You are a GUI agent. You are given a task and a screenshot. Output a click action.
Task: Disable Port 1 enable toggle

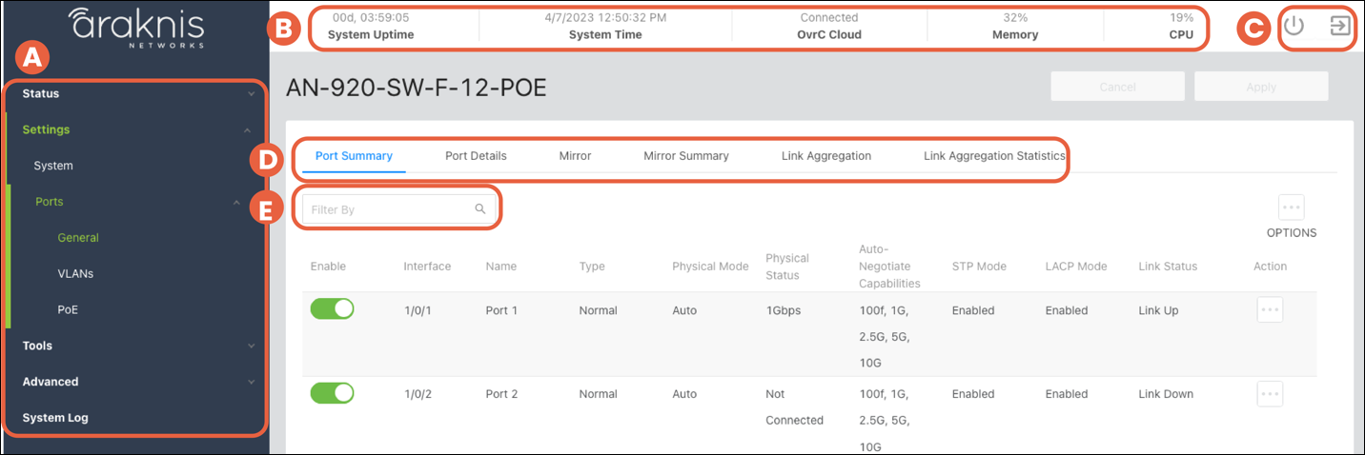point(332,309)
